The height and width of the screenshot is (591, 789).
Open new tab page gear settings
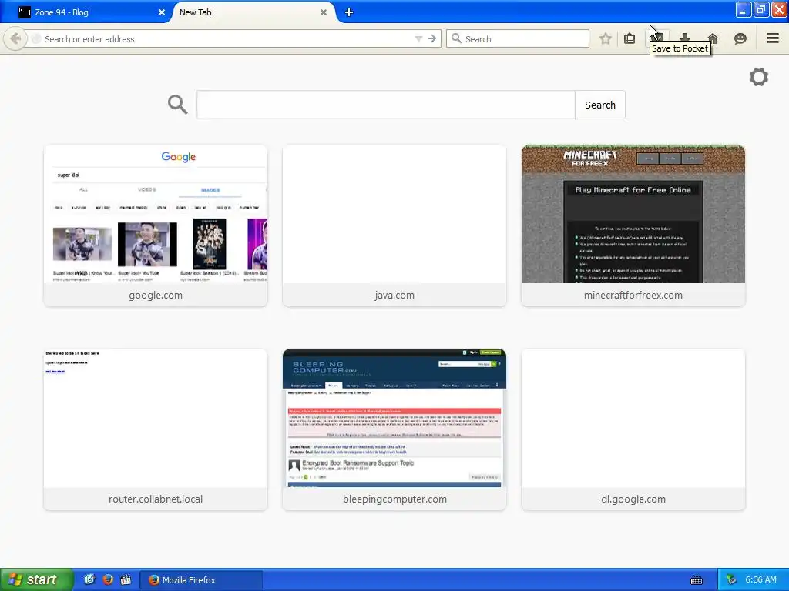[x=759, y=77]
